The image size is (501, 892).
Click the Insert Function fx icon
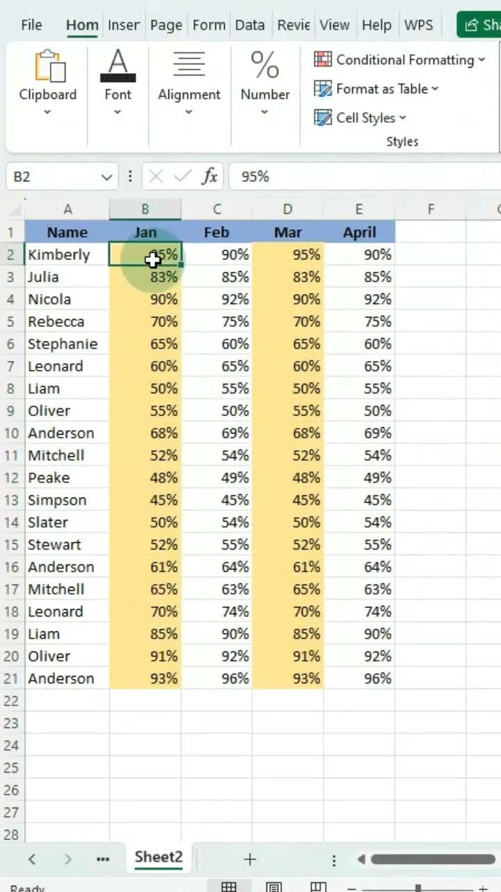click(x=209, y=177)
